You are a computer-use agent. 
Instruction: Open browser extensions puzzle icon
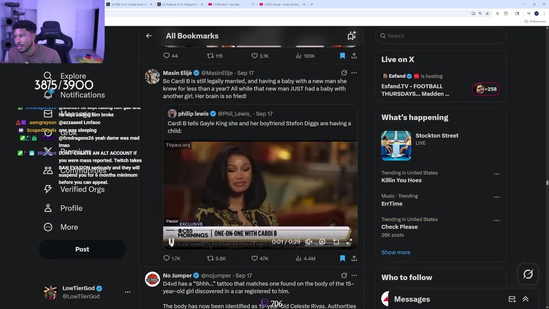[506, 14]
